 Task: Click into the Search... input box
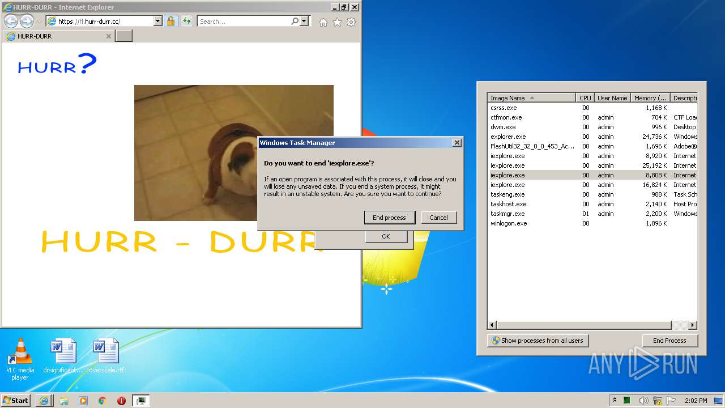pyautogui.click(x=244, y=22)
